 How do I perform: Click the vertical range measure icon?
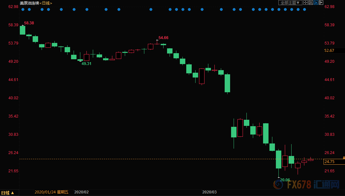[x=310, y=3]
